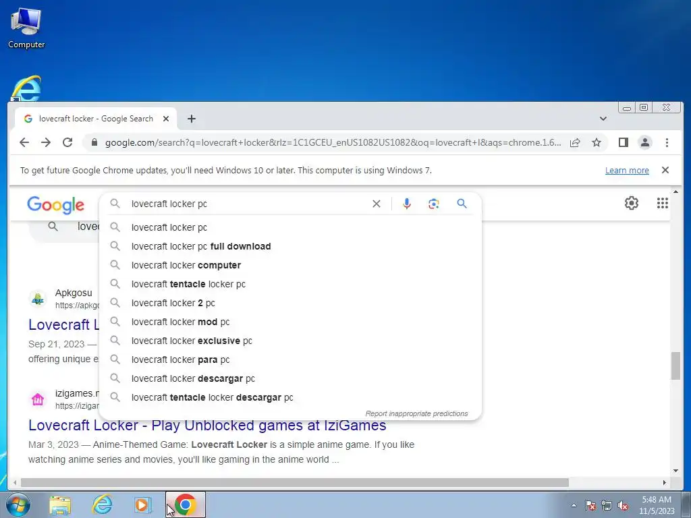The height and width of the screenshot is (518, 691).
Task: Pick suggestion 'lovecraft locker pc'
Action: tap(290, 227)
